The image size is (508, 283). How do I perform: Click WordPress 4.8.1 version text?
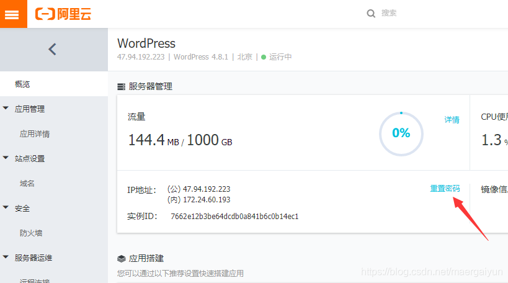[201, 57]
